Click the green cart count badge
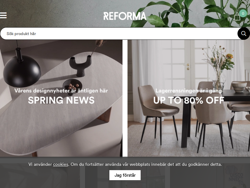The image size is (250, 188). pos(243,13)
